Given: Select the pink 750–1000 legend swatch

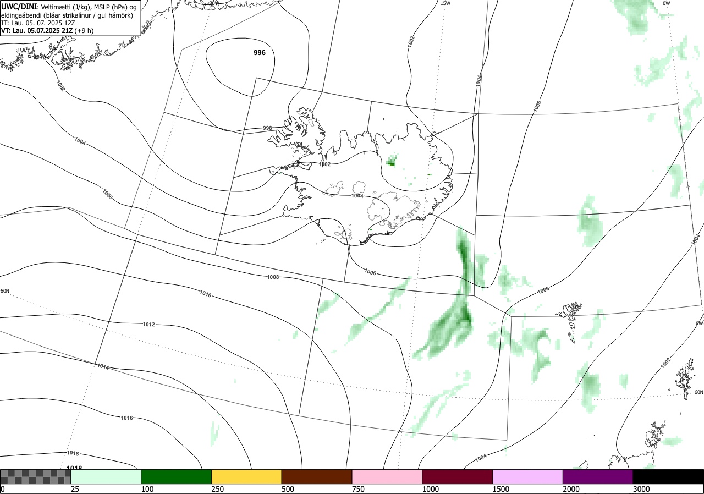Looking at the screenshot, I should [x=387, y=476].
